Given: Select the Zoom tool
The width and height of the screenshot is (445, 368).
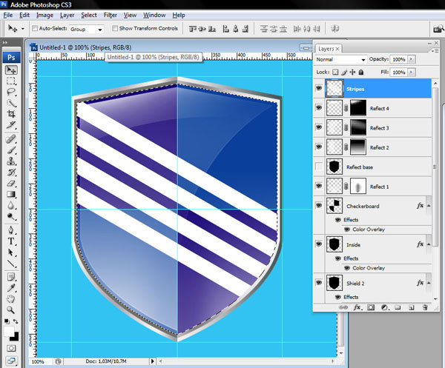Looking at the screenshot, I should tap(11, 310).
